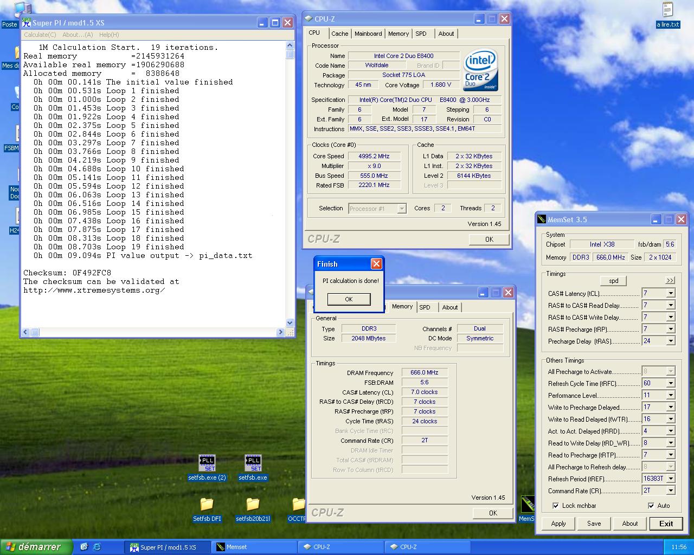Launch Internet Explorer from quick launch
This screenshot has width=694, height=555.
(97, 547)
